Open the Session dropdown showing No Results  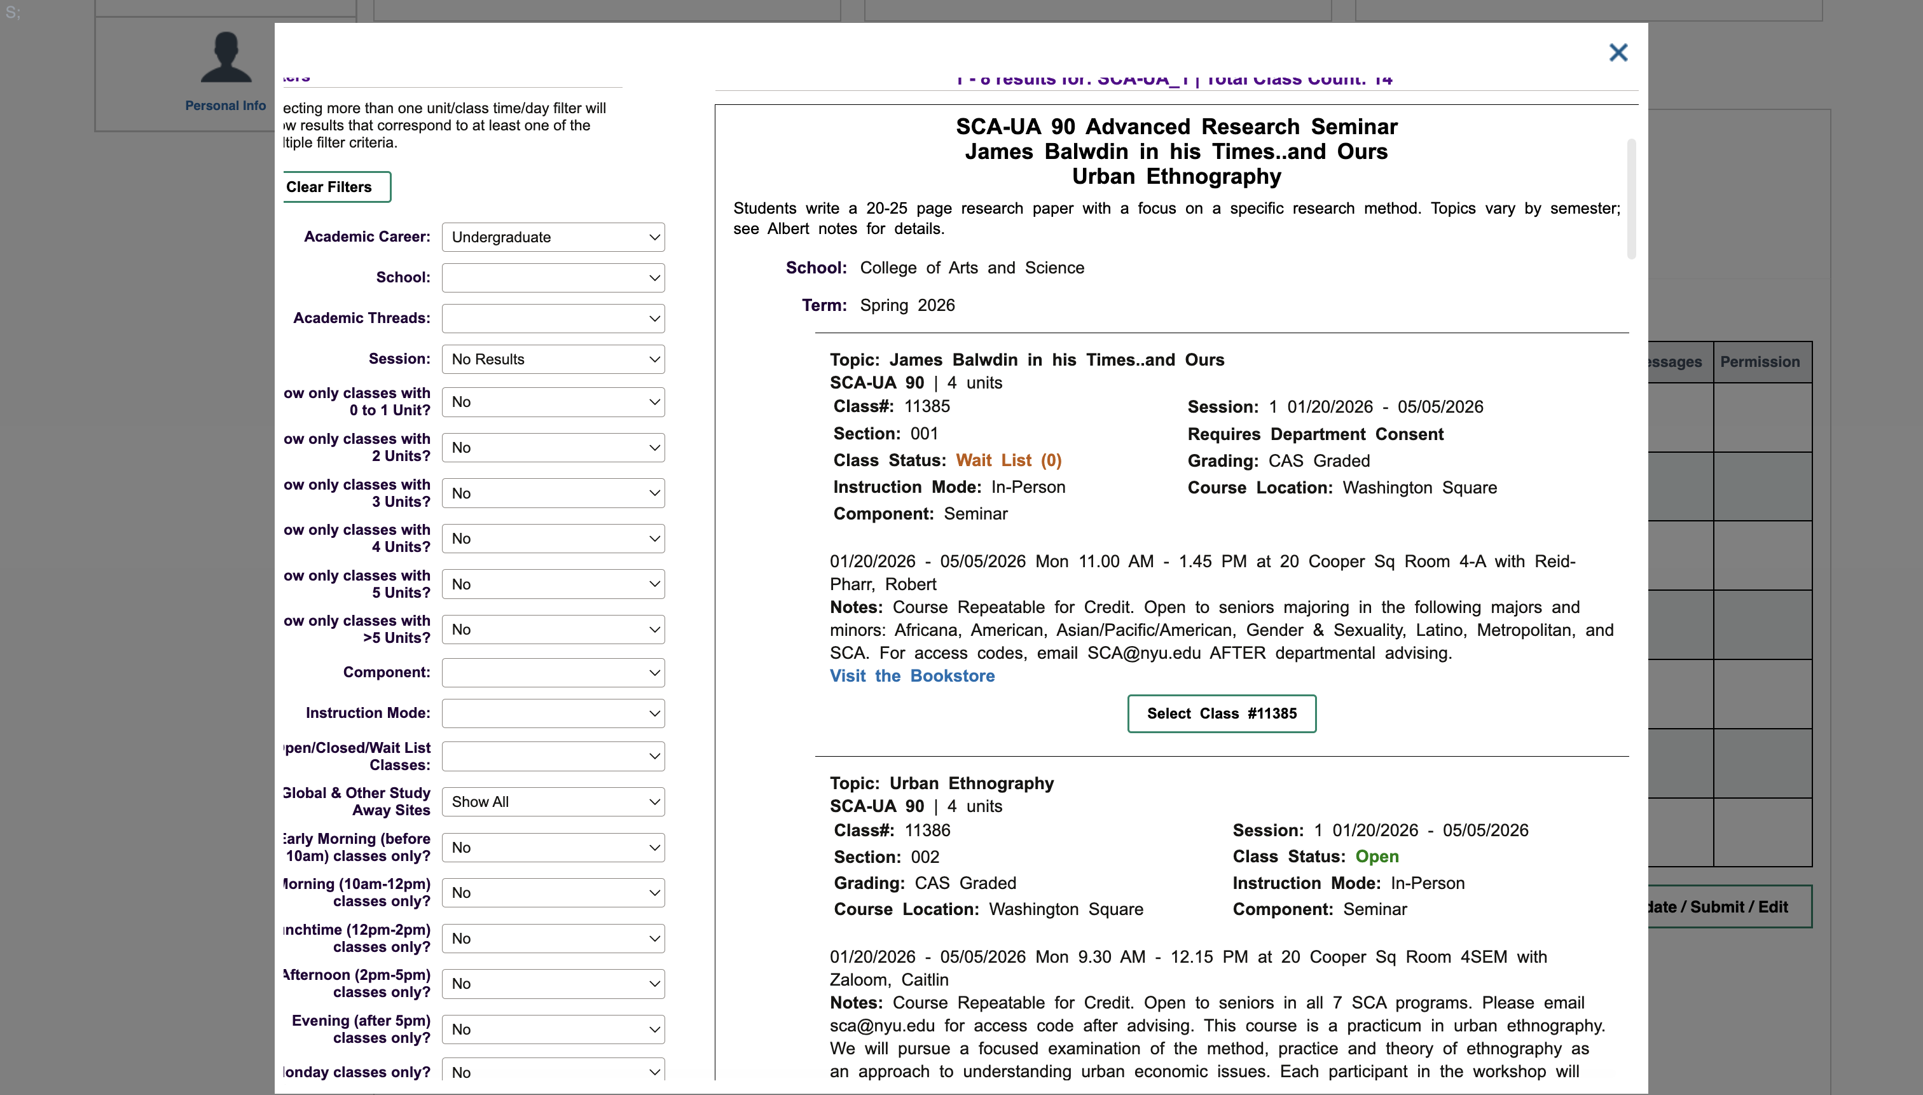551,359
